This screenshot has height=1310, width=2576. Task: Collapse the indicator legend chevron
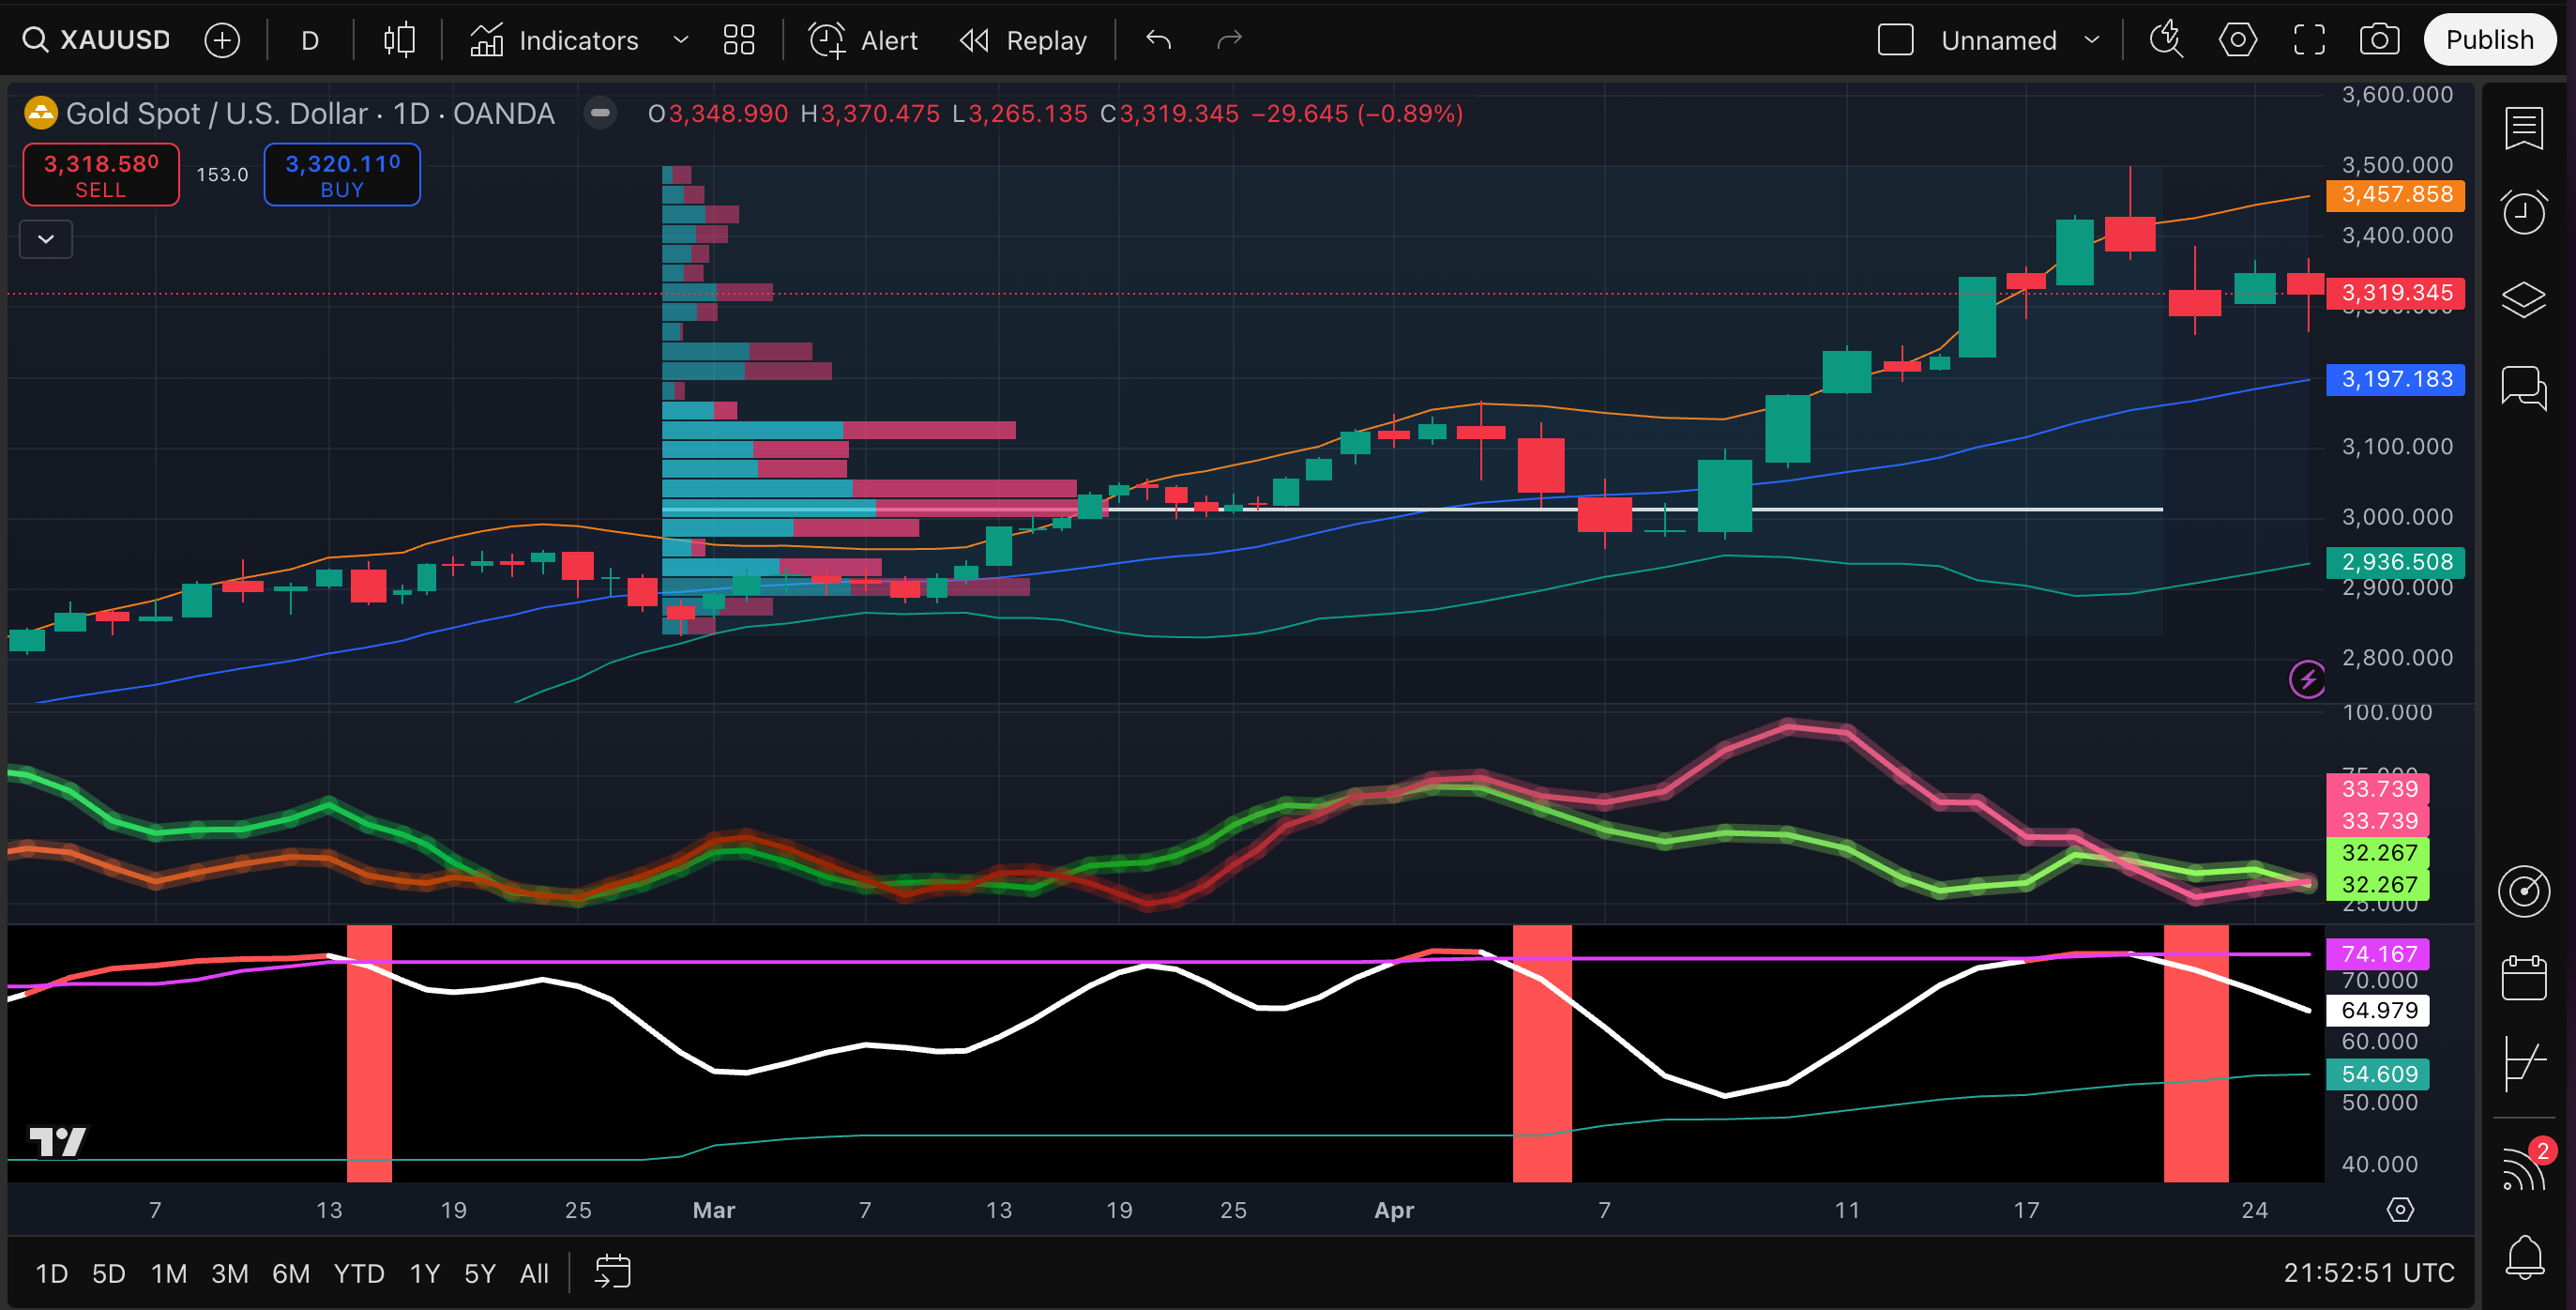click(46, 239)
